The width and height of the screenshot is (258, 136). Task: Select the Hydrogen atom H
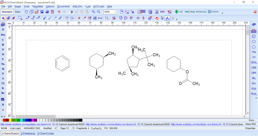[3, 45]
